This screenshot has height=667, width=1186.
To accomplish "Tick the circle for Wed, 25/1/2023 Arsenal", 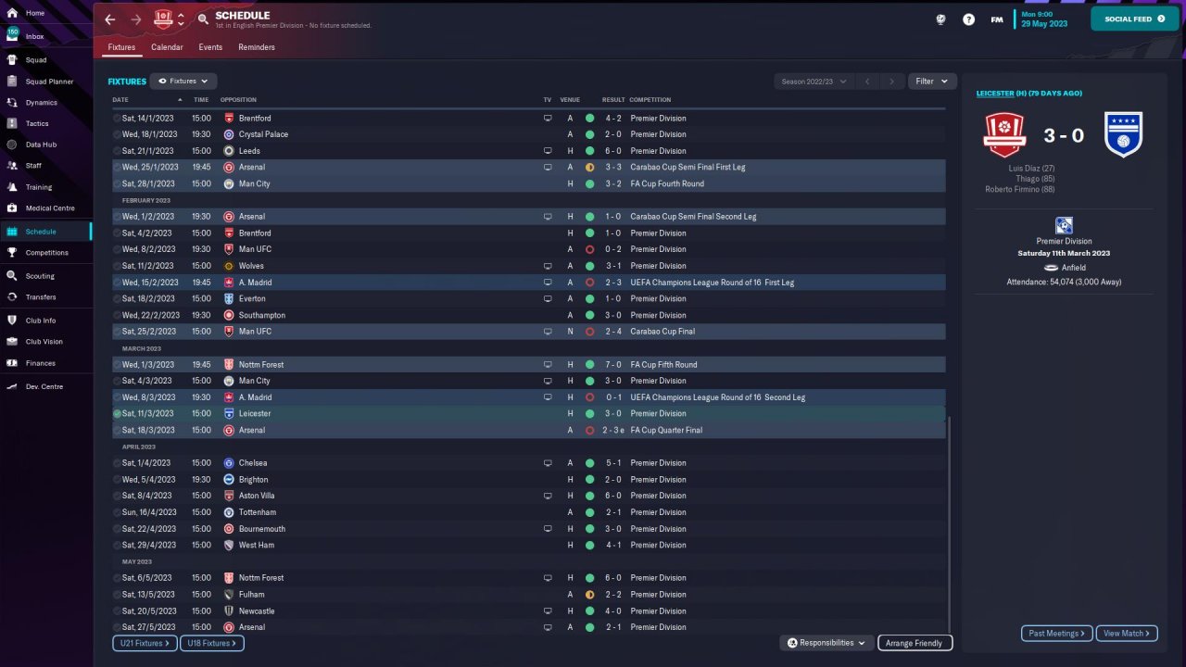I will [117, 168].
